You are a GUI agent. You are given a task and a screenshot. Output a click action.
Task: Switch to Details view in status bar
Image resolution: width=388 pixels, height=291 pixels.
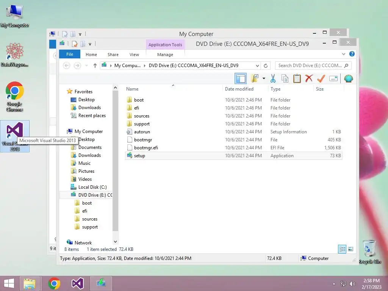click(342, 249)
